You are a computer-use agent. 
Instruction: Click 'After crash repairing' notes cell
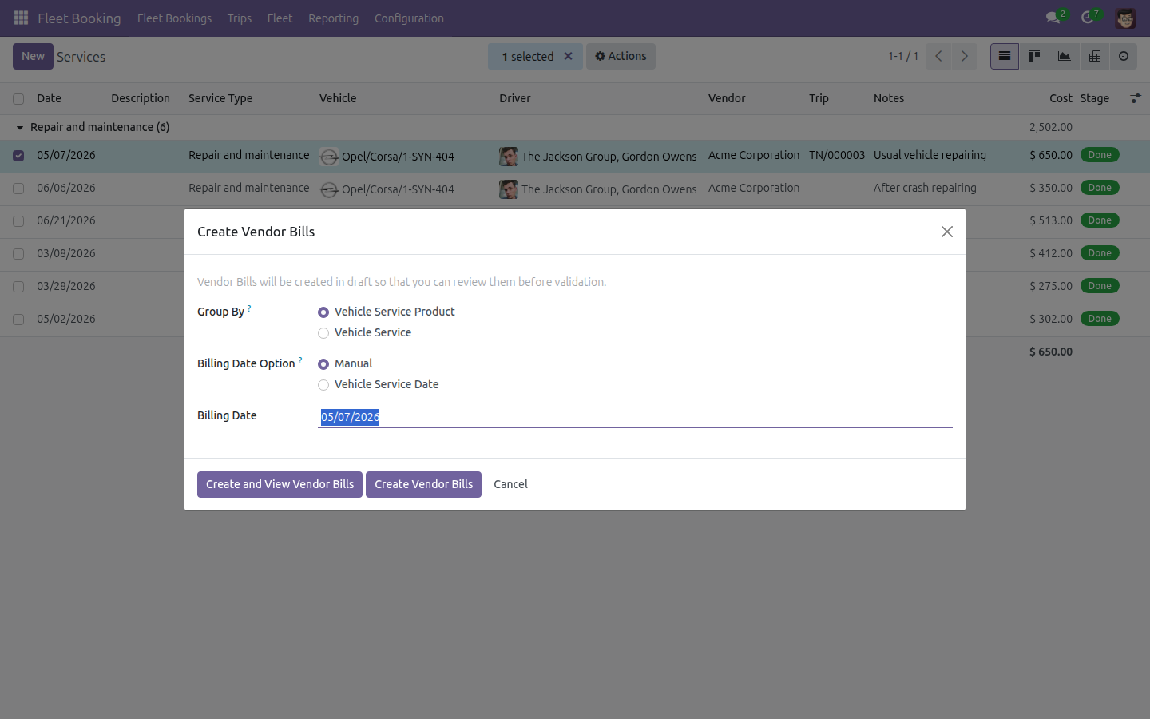point(925,188)
